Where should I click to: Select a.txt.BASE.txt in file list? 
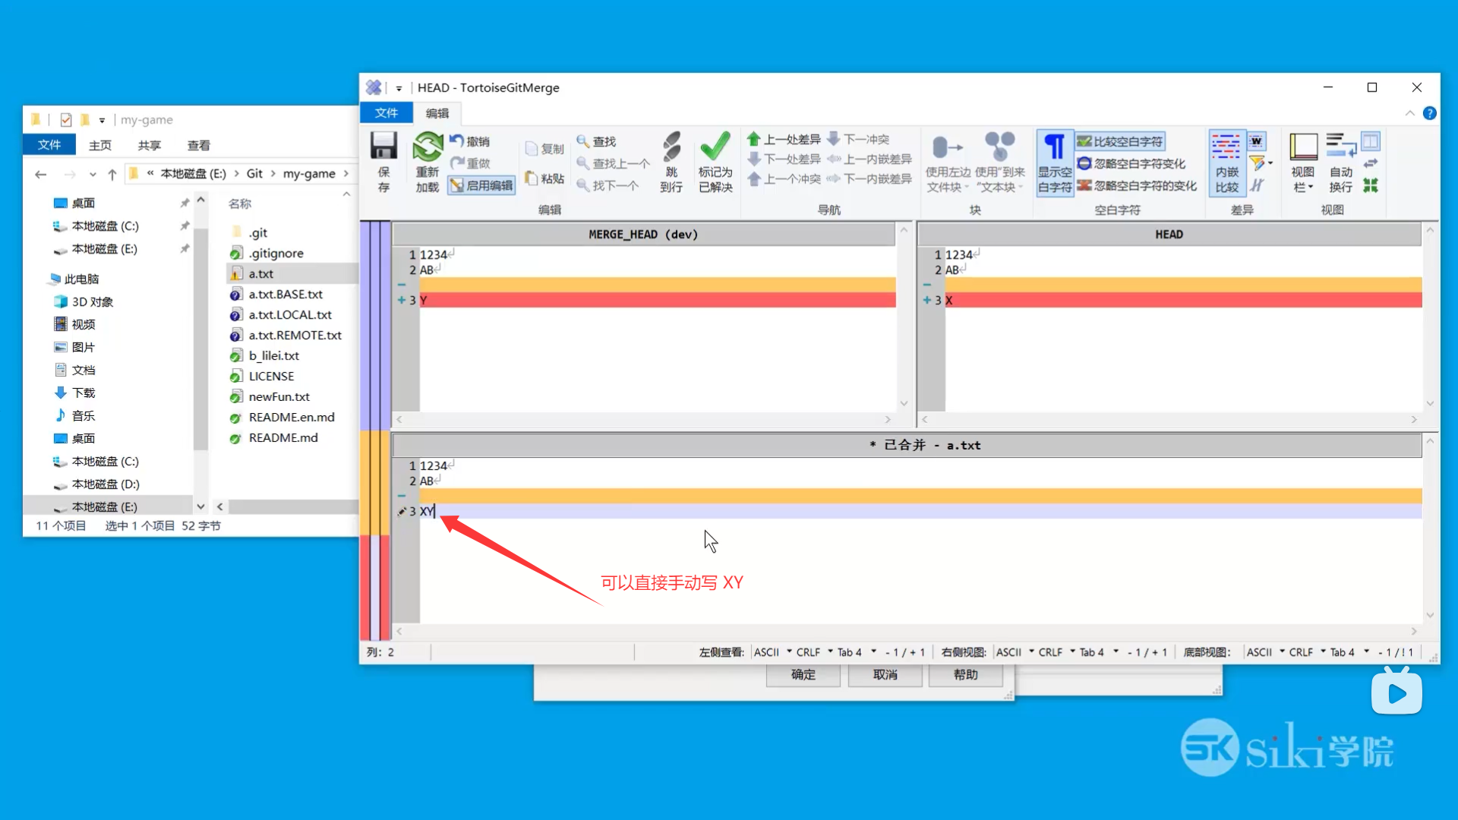(286, 295)
